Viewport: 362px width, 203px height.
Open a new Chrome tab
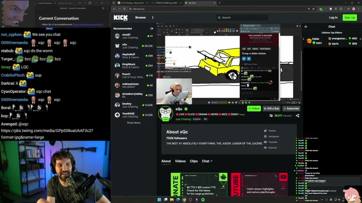219,3
